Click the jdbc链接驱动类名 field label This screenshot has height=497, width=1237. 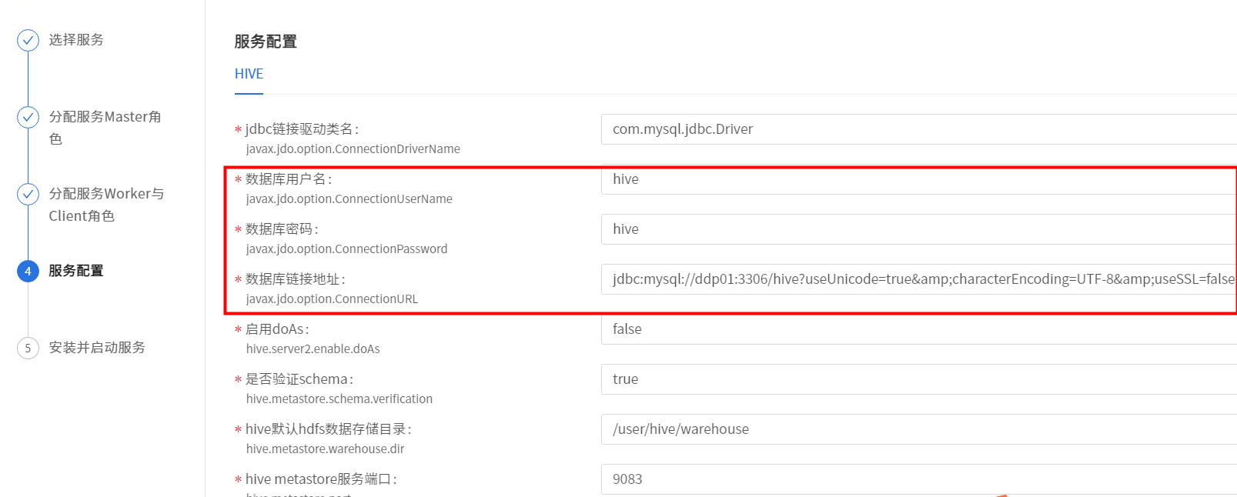pos(302,129)
